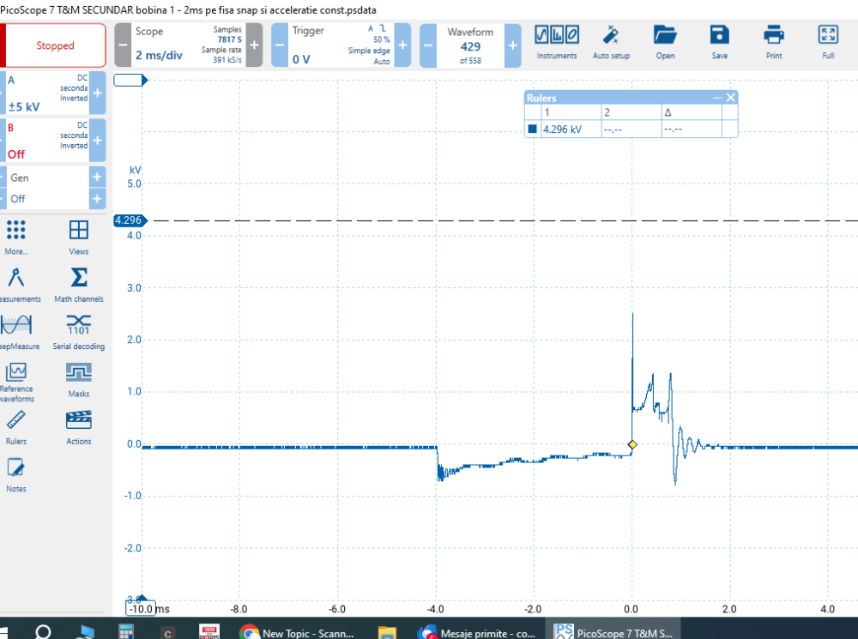Switch to Full screen view

(x=827, y=41)
